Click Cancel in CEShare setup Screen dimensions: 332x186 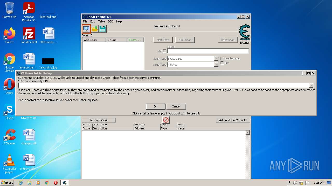pyautogui.click(x=176, y=106)
